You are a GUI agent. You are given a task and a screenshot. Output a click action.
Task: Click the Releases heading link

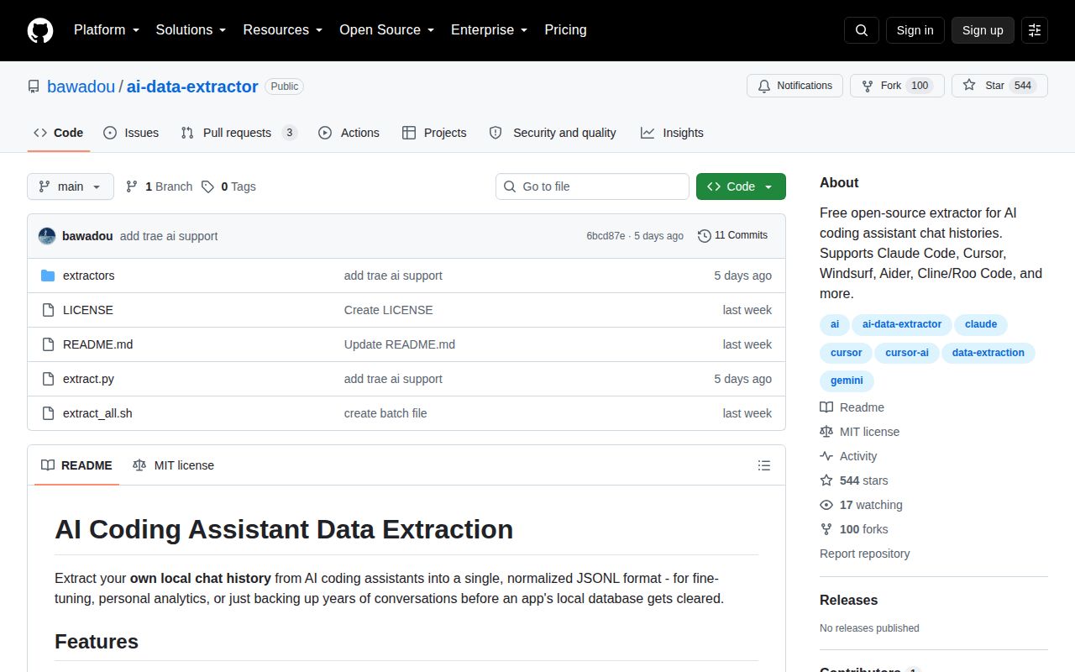848,600
